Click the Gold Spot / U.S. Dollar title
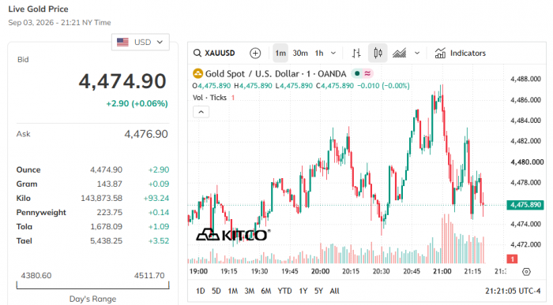This screenshot has height=305, width=553. (x=276, y=73)
